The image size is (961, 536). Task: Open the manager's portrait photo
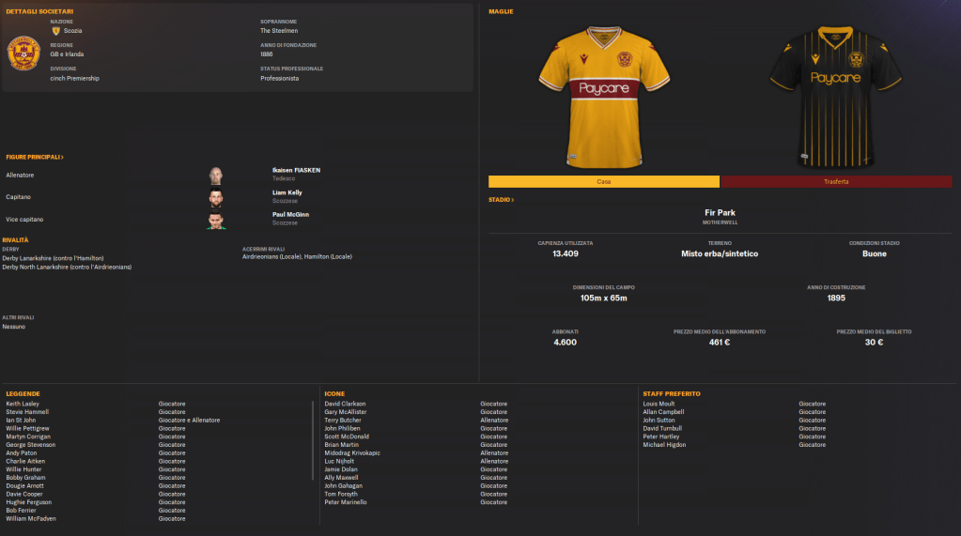point(215,176)
